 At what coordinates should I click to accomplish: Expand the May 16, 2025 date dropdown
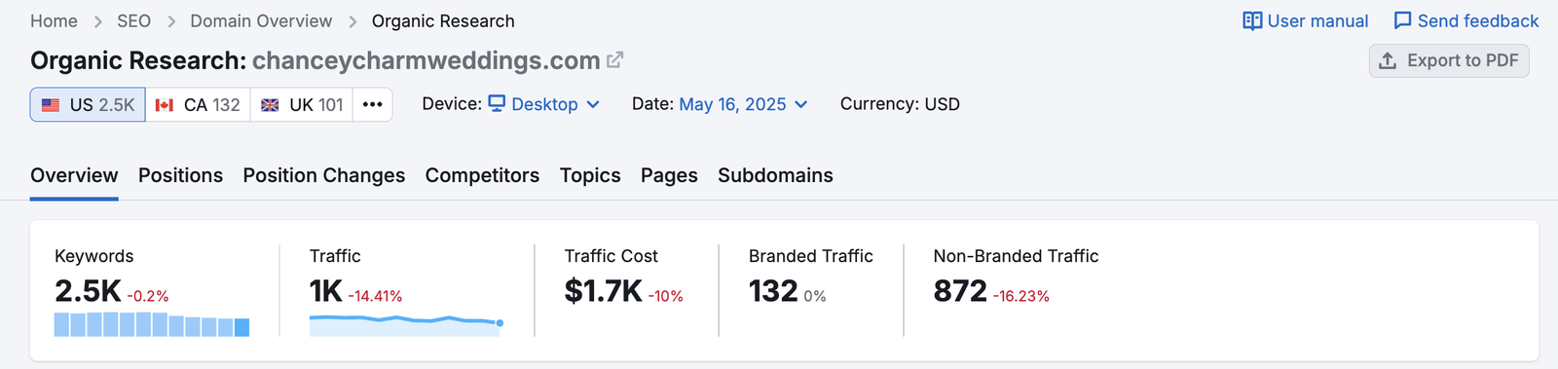point(743,104)
